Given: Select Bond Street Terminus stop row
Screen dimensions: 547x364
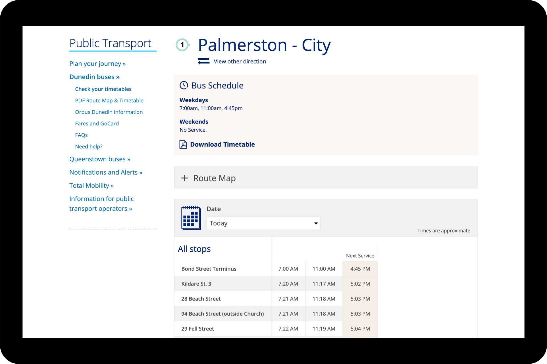Looking at the screenshot, I should click(209, 269).
